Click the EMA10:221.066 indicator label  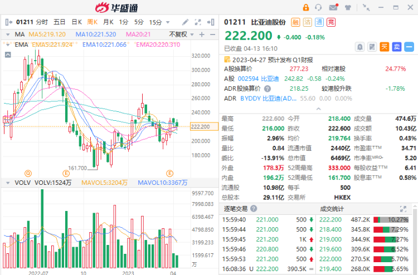(x=104, y=45)
